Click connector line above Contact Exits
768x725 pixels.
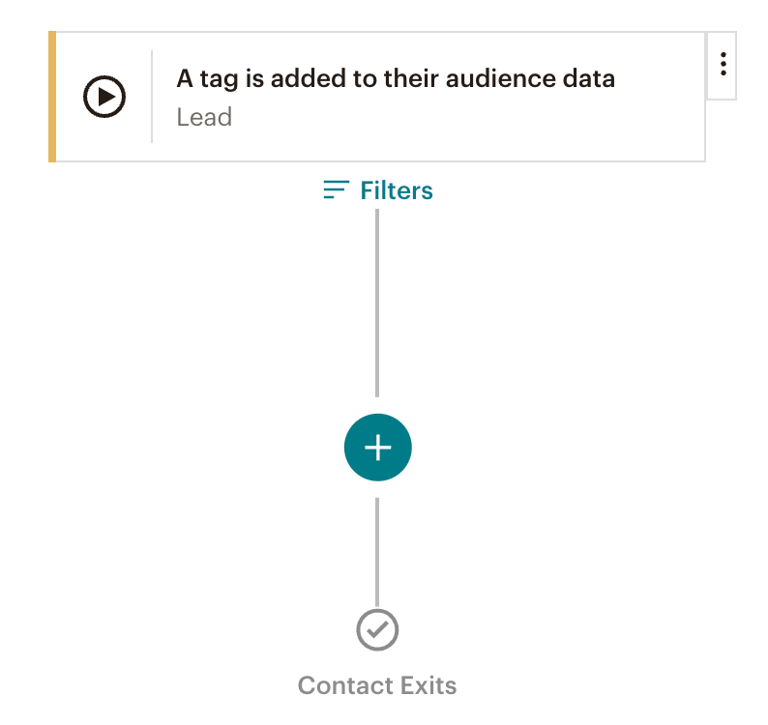tap(377, 551)
